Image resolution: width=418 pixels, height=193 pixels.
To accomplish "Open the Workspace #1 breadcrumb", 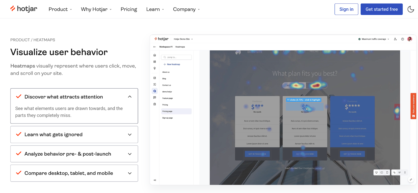I will pyautogui.click(x=166, y=47).
